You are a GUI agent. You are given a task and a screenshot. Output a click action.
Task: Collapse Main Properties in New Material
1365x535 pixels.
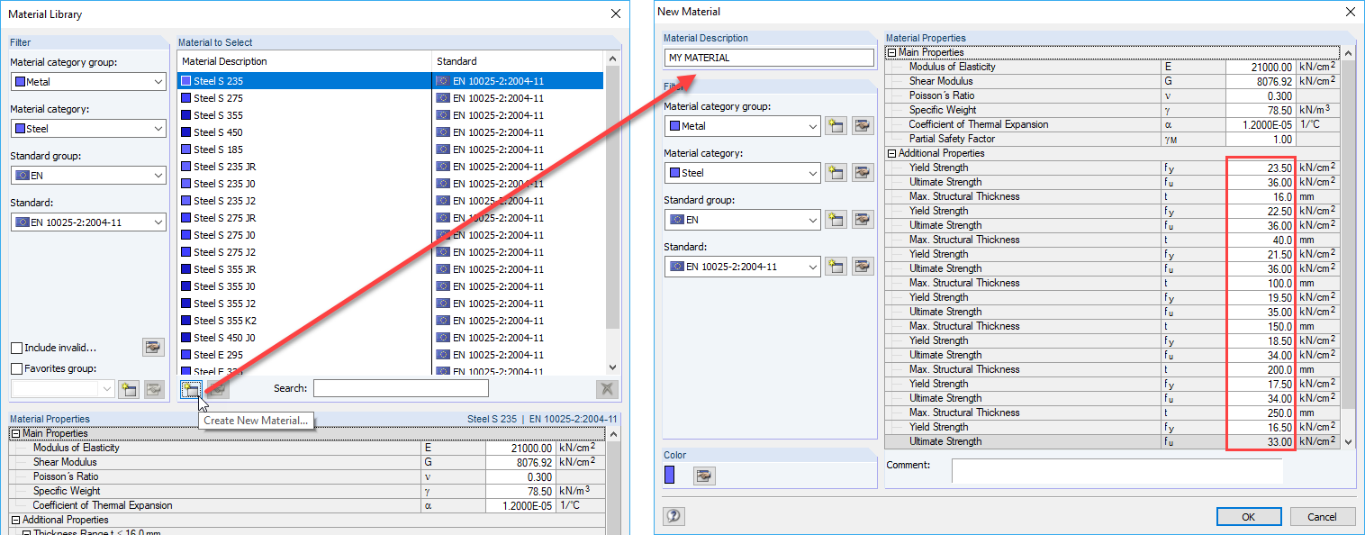click(x=892, y=52)
